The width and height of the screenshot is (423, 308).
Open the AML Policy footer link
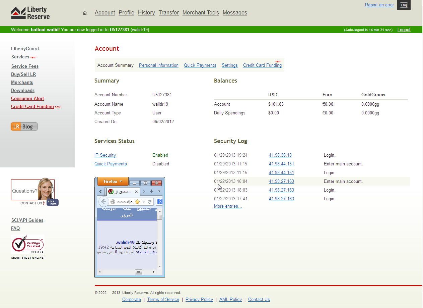[230, 300]
